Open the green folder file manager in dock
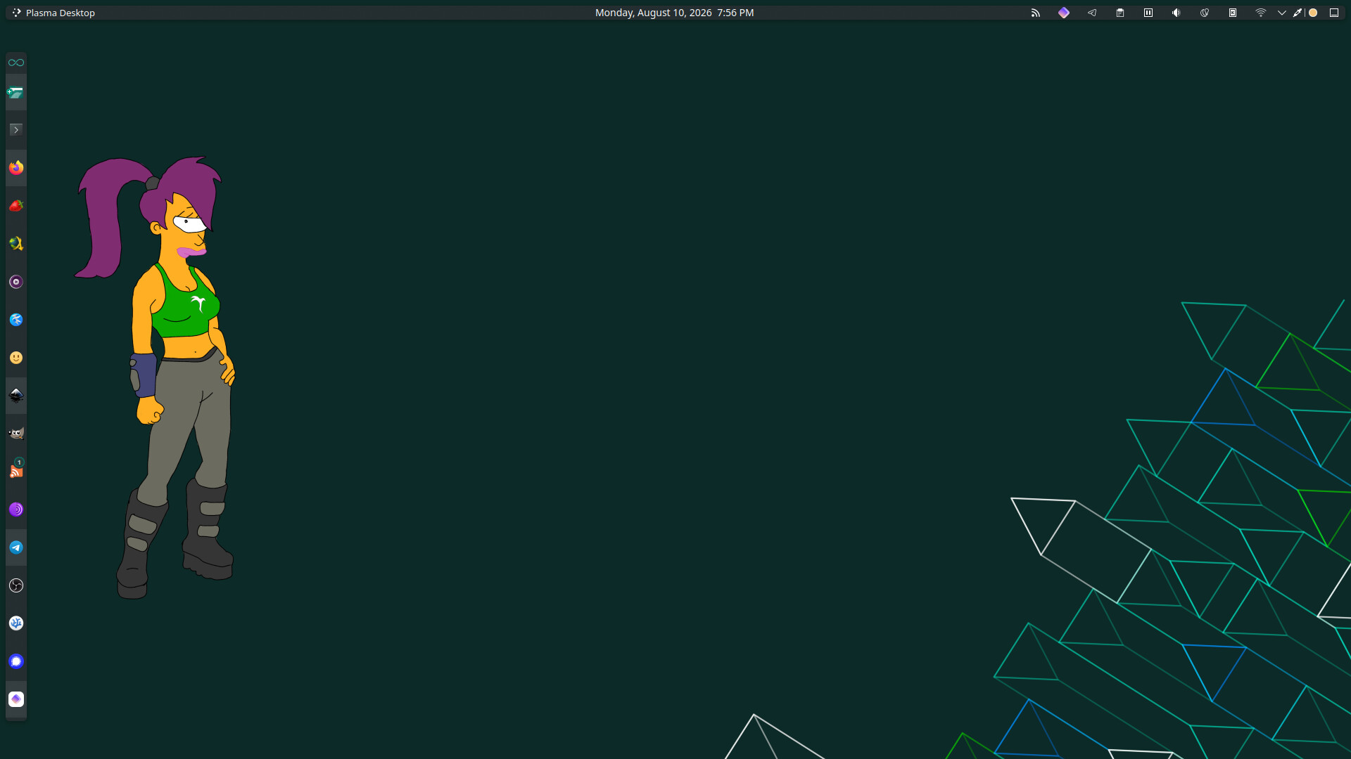Screen dimensions: 1351x759 click(16, 92)
